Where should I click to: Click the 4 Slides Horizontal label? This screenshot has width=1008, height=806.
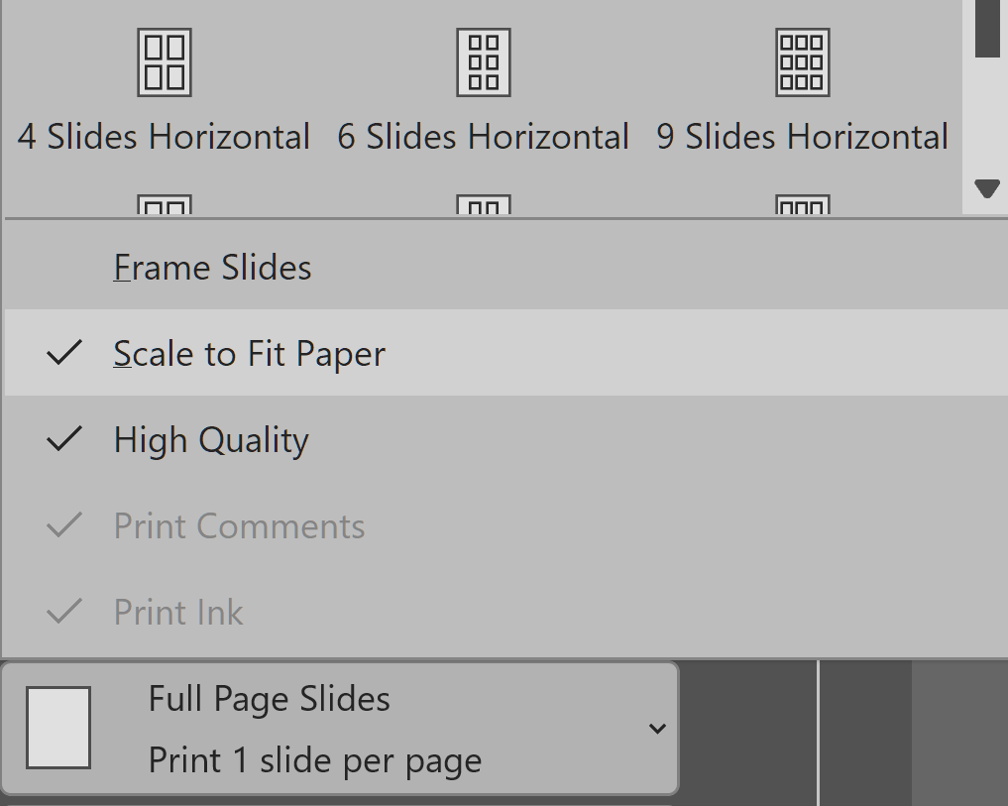coord(164,137)
